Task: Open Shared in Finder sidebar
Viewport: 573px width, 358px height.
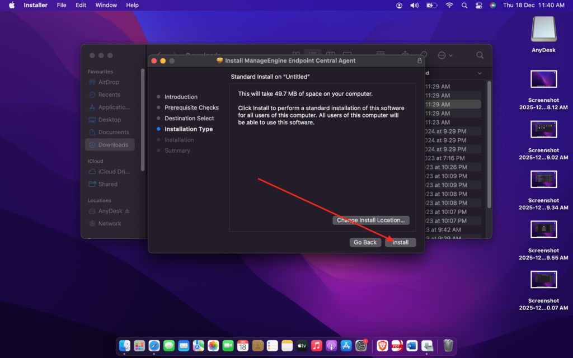Action: (110, 184)
